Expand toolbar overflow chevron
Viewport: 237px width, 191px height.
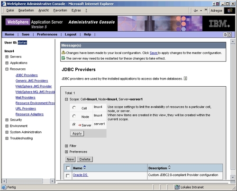point(206,10)
